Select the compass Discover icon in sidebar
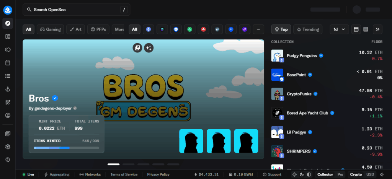Viewport: 392px width, 179px height. pos(8,23)
